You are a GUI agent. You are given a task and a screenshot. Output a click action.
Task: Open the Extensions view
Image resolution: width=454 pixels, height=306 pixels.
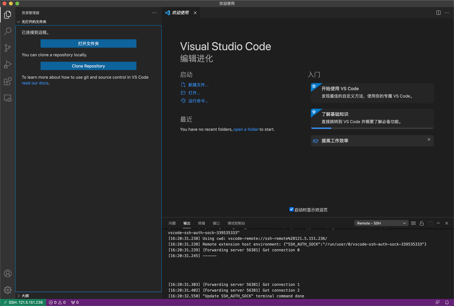[8, 82]
